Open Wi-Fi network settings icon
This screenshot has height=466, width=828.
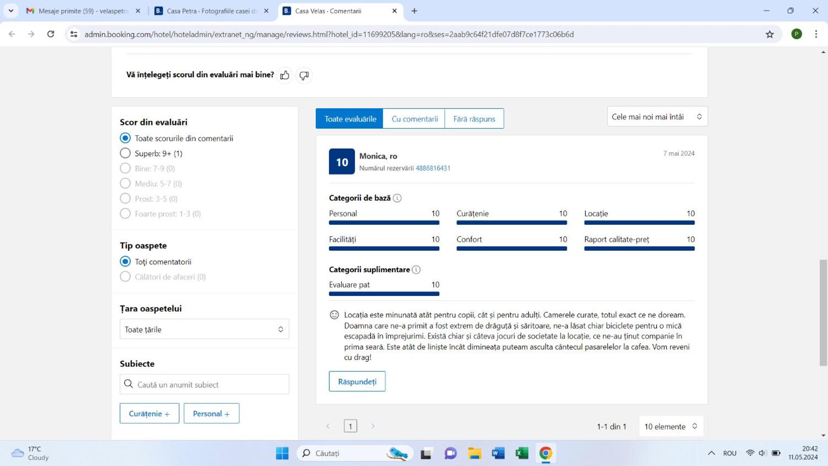point(750,453)
